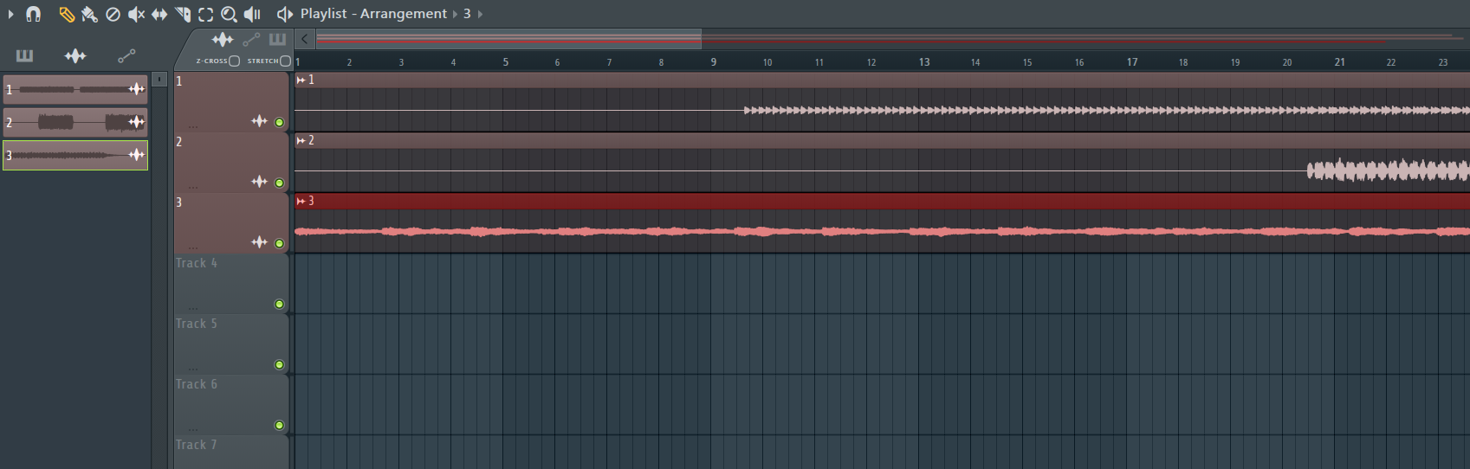Click the small picker panel collapse button
Viewport: 1470px width, 469px height.
[x=159, y=79]
